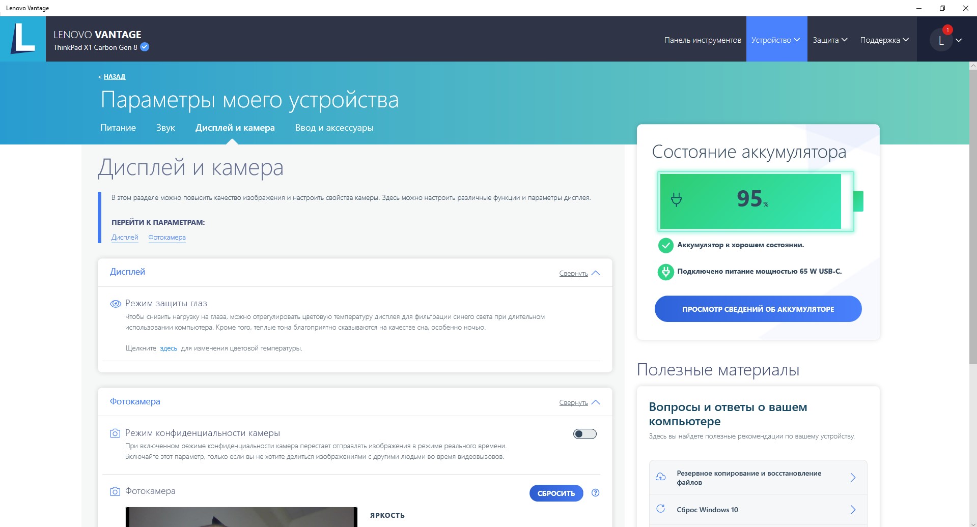Open the Защита dropdown menu

830,40
